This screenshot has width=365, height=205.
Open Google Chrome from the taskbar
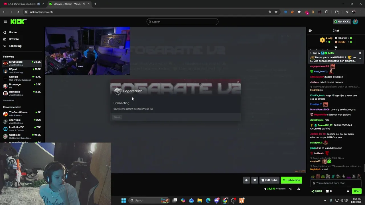225,200
